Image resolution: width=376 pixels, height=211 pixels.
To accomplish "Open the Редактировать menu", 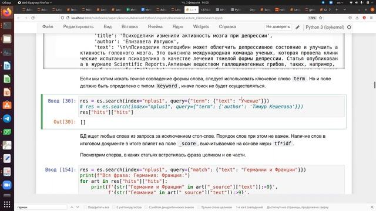I will tap(78, 27).
